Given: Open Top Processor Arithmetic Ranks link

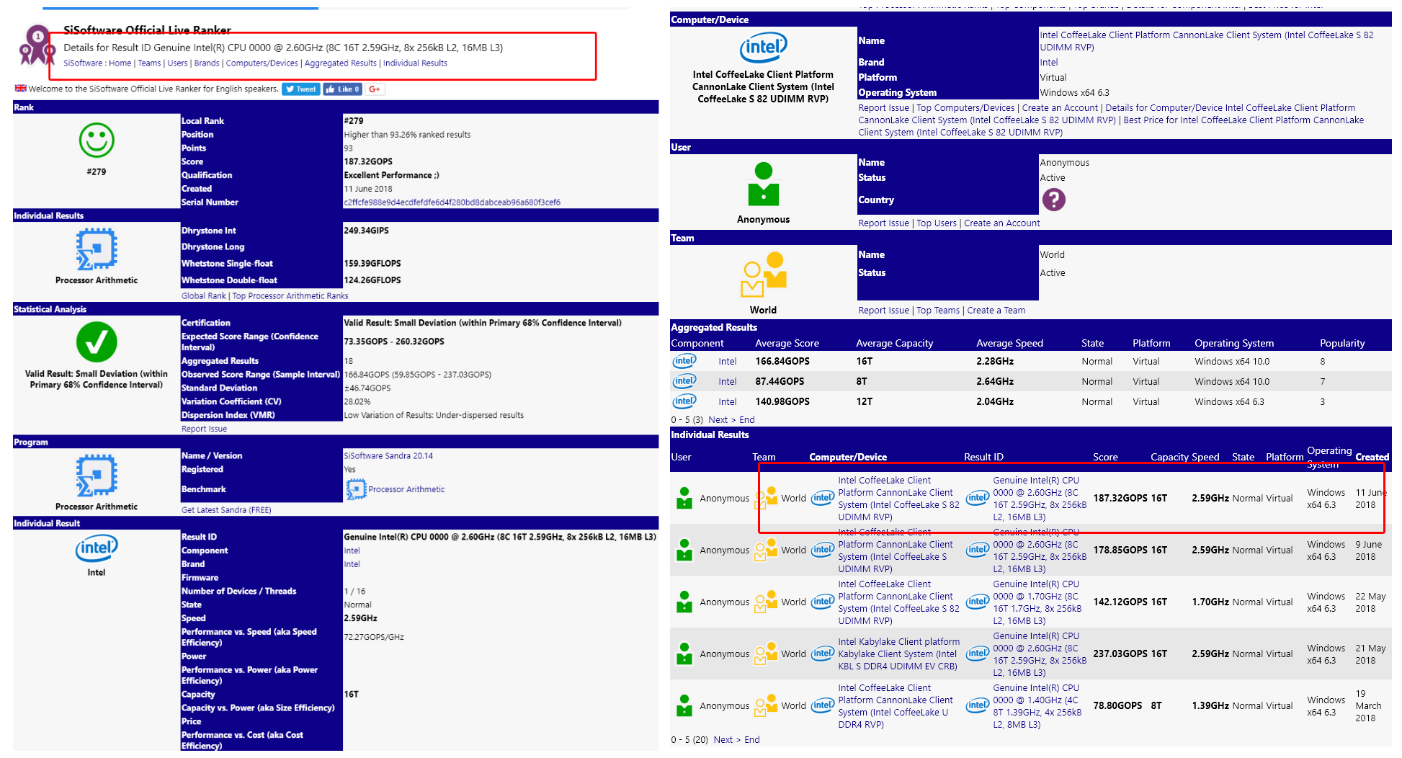Looking at the screenshot, I should 290,296.
